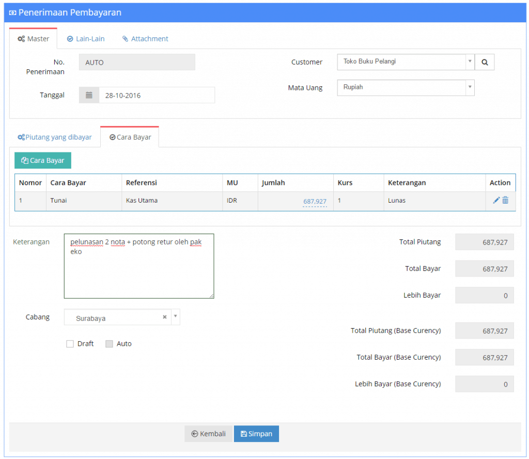Click the pencil edit icon in Tunai row
The height and width of the screenshot is (459, 529).
pyautogui.click(x=496, y=200)
